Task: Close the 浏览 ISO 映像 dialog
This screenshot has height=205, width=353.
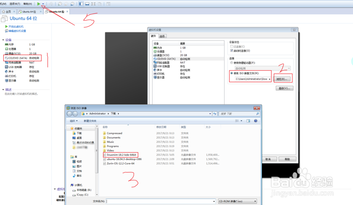Action: (x=257, y=108)
